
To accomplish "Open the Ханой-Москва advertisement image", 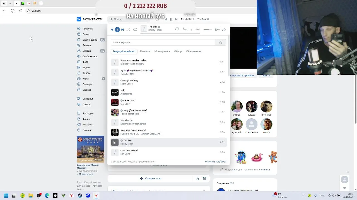I will point(90,149).
